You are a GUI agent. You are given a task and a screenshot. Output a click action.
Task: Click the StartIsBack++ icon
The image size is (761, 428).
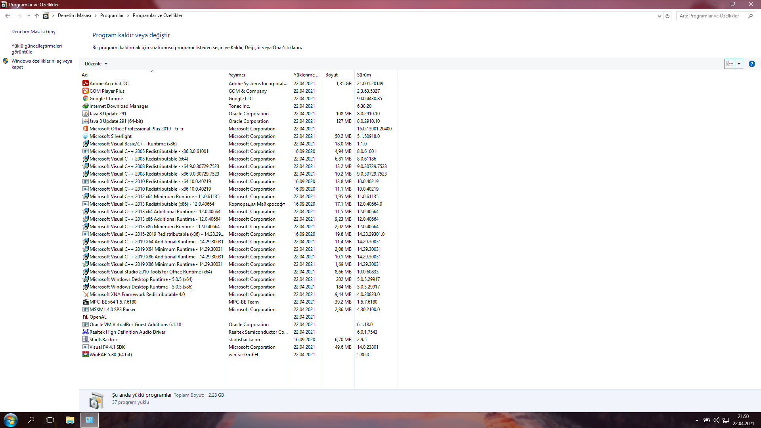click(85, 339)
